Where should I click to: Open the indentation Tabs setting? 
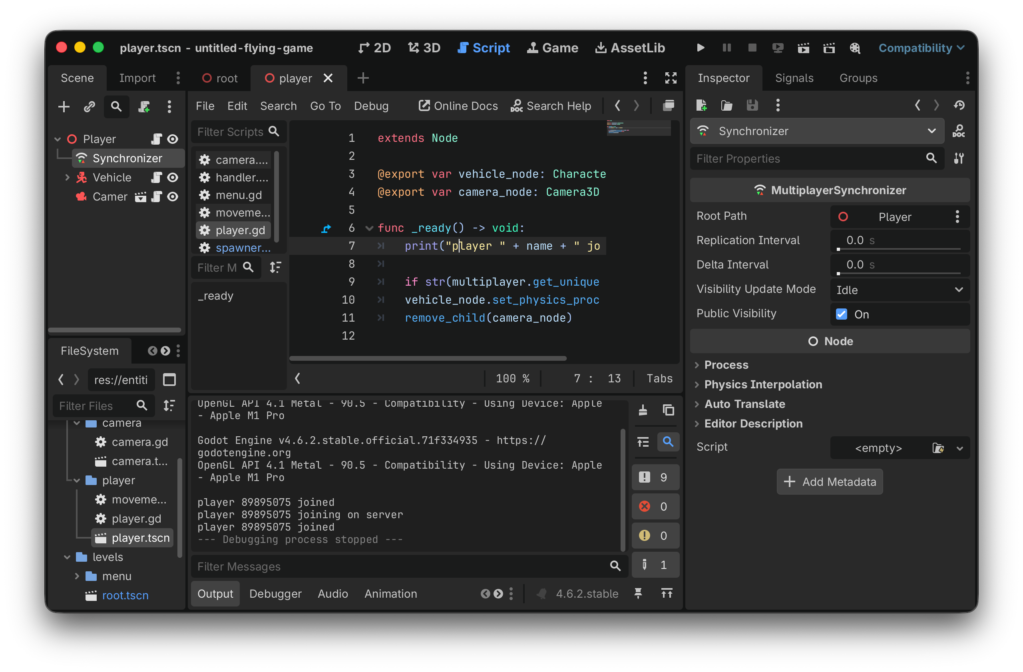(659, 378)
